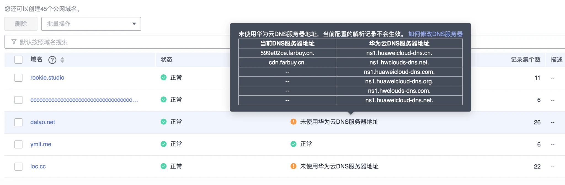
Task: Open the loc.cc domain link
Action: pyautogui.click(x=38, y=166)
